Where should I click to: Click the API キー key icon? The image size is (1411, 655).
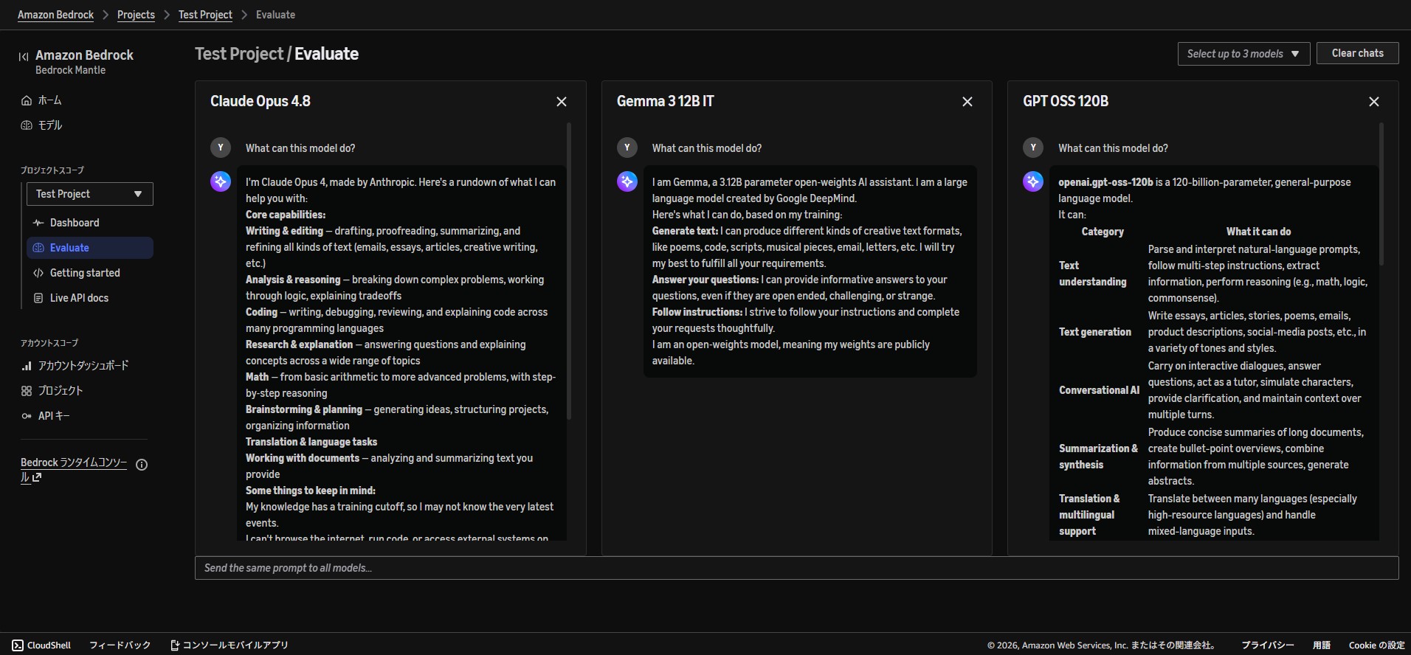(27, 416)
